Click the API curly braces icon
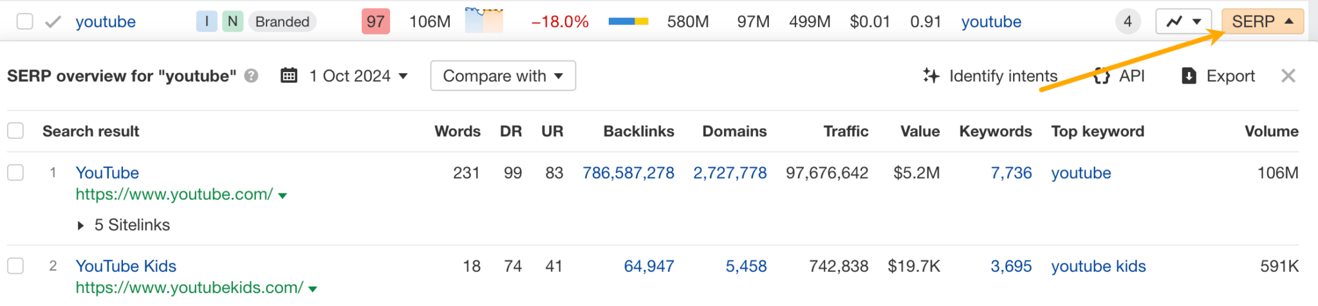The image size is (1318, 306). (x=1102, y=76)
